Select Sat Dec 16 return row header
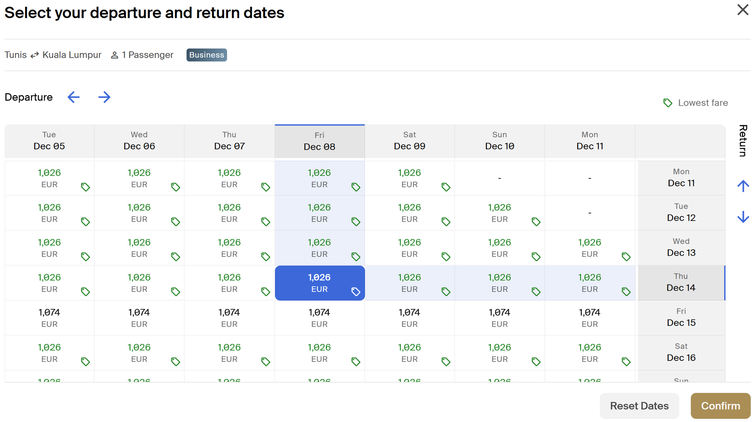Viewport: 754px width, 422px height. 681,353
